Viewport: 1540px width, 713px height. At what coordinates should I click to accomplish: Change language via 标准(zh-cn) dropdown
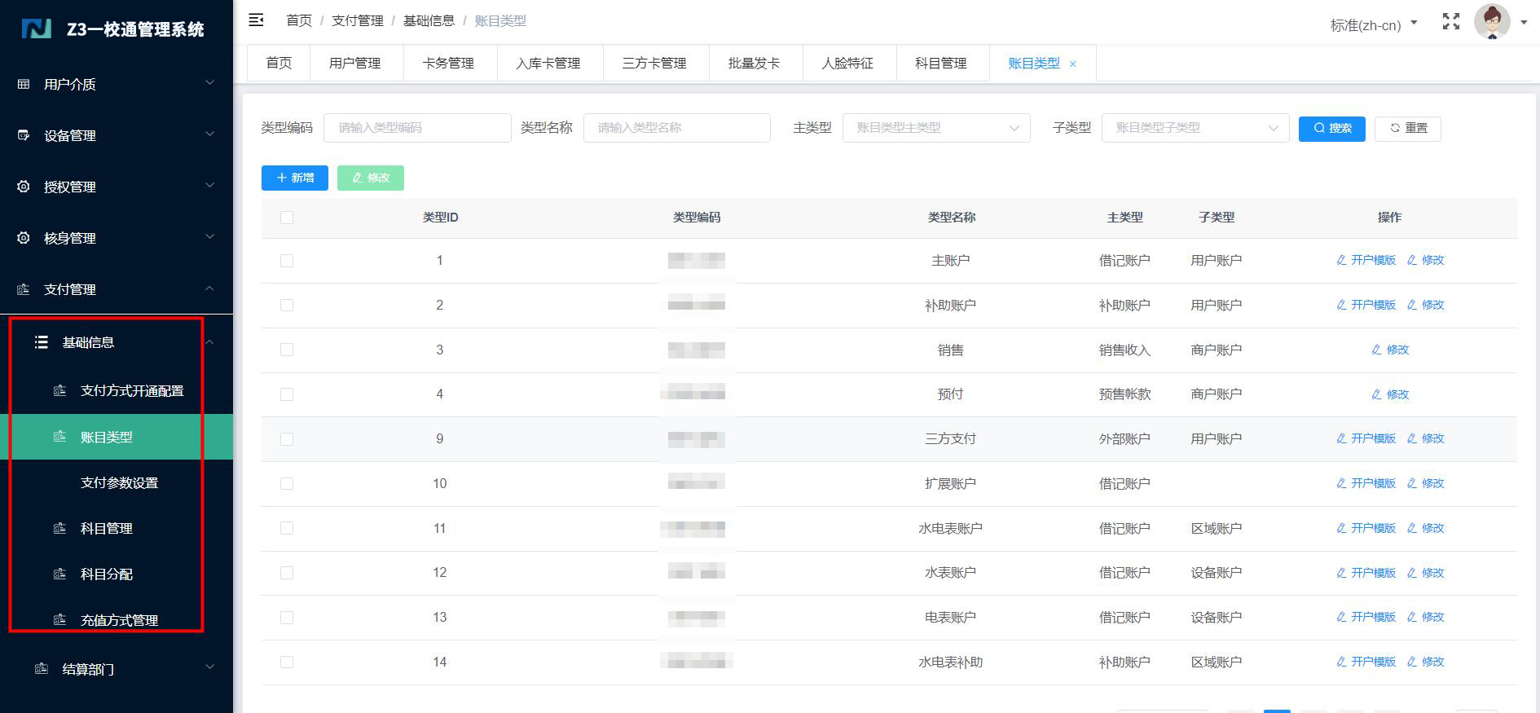point(1373,25)
